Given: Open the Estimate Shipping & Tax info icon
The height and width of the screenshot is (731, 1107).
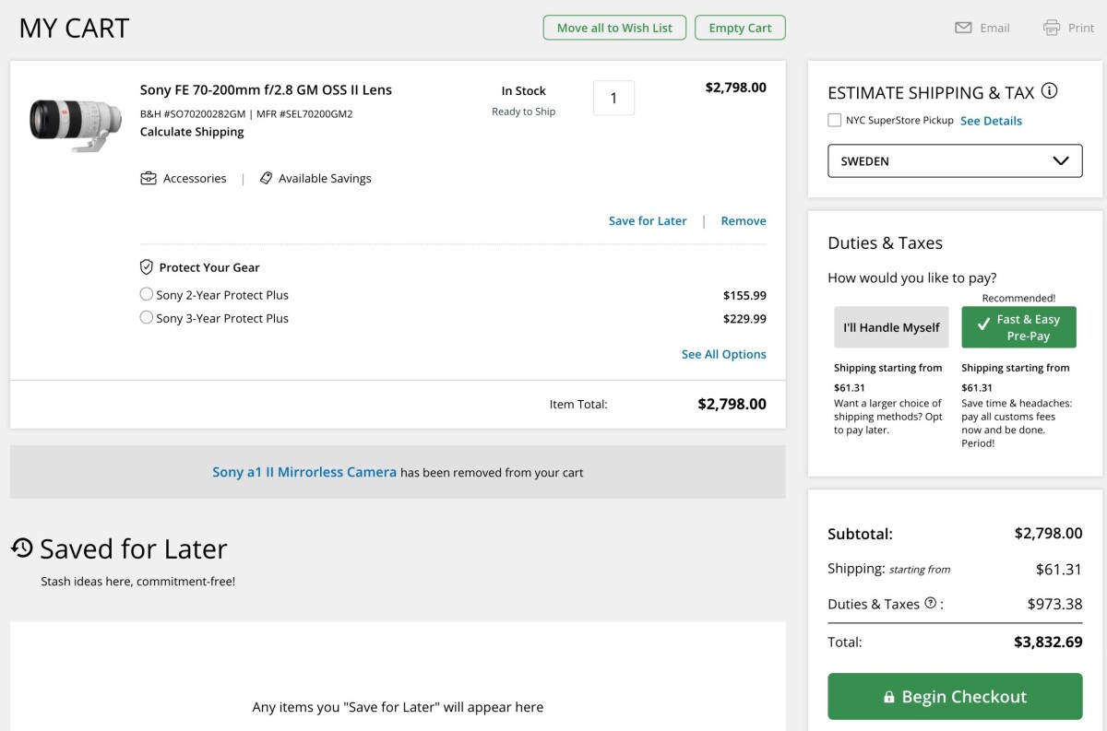Looking at the screenshot, I should pyautogui.click(x=1049, y=91).
